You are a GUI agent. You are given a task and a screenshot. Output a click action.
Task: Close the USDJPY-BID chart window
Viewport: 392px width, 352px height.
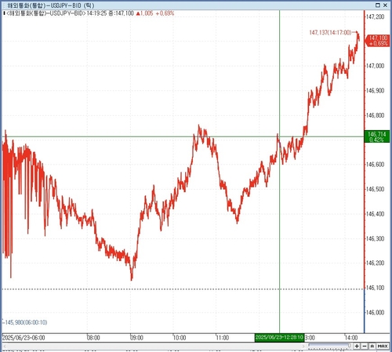tap(385, 5)
